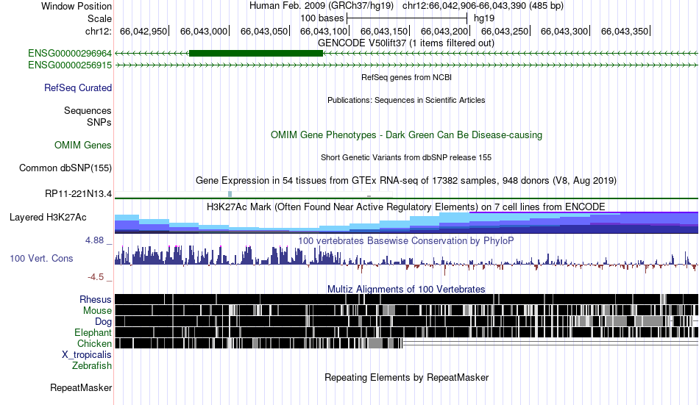Click the Short Genetic Variants from dbSNP title
699x405 pixels.
pyautogui.click(x=406, y=158)
